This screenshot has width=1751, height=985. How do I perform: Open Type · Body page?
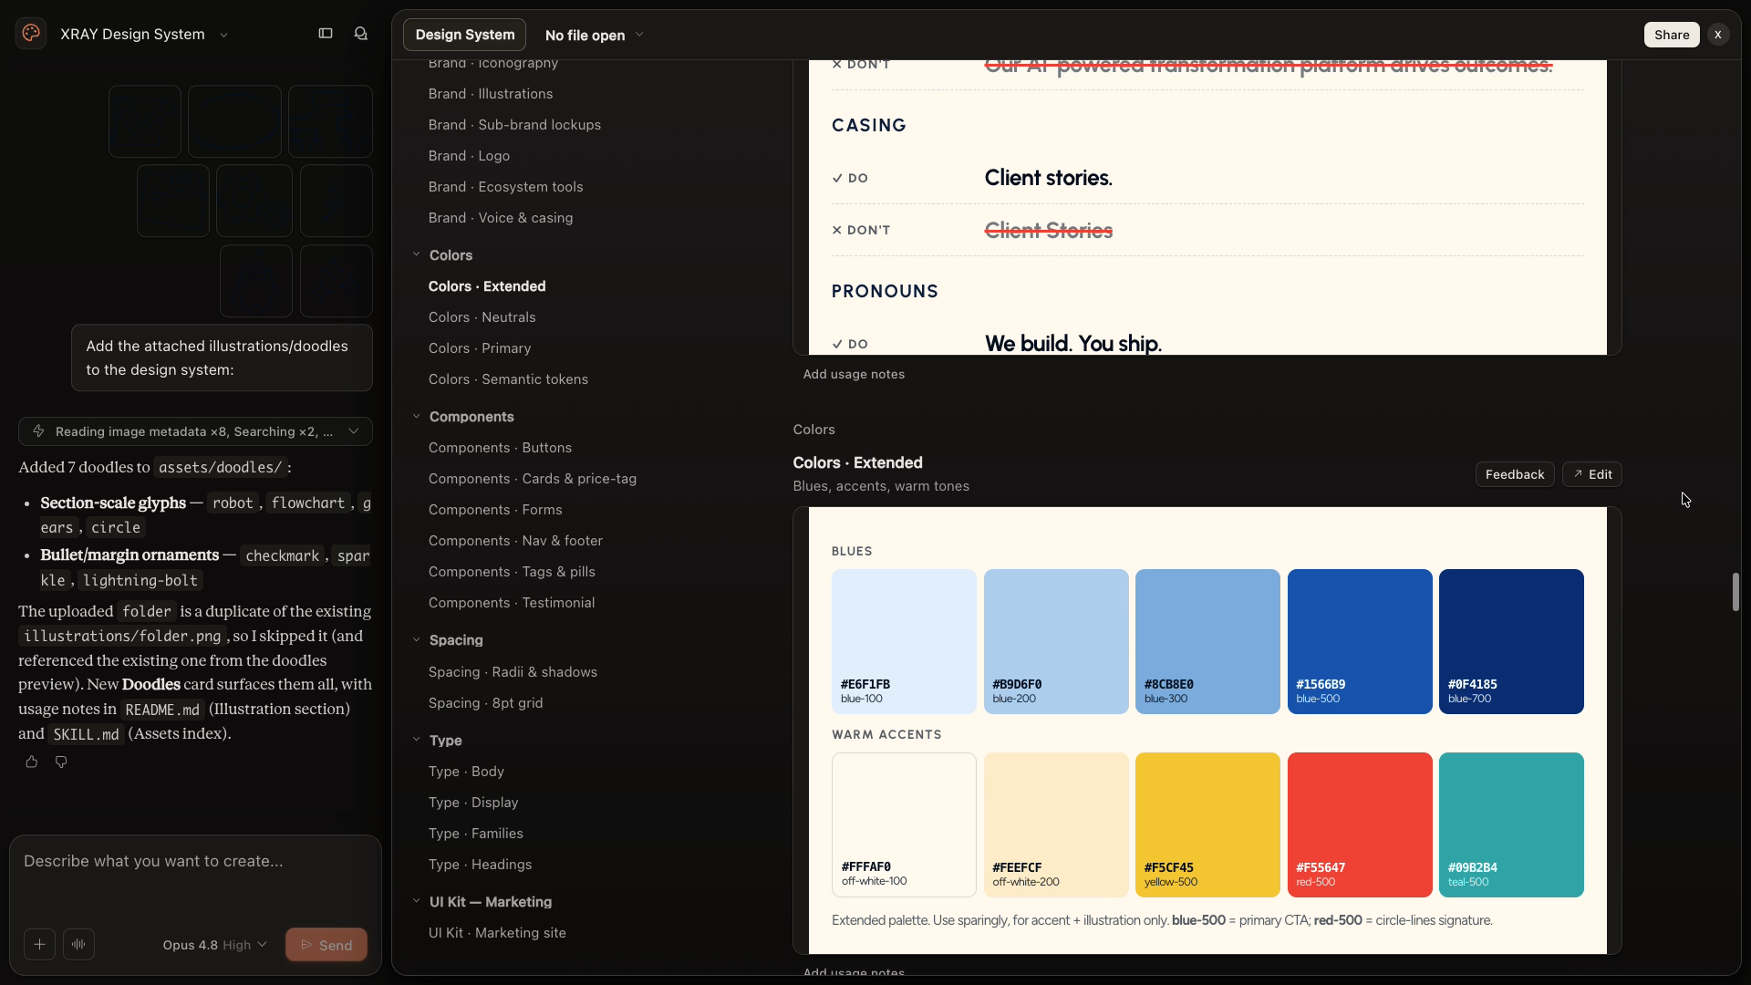(x=466, y=772)
